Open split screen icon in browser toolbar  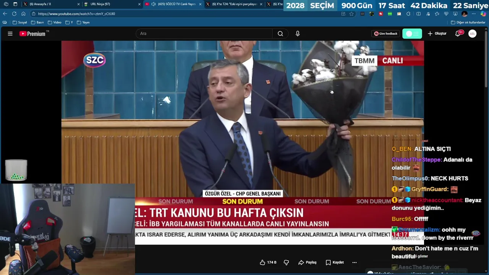tap(418, 14)
